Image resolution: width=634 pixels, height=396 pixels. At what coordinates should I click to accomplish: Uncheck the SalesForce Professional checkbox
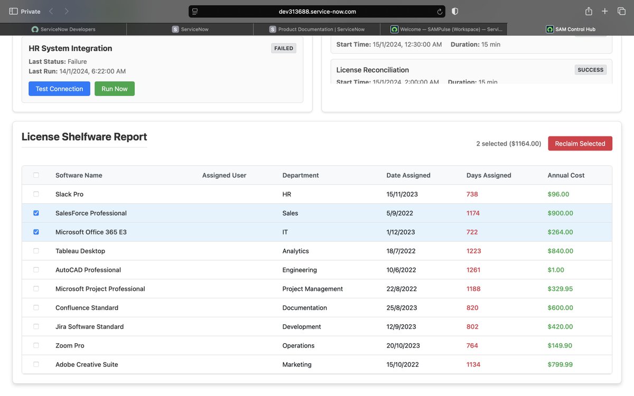coord(36,213)
